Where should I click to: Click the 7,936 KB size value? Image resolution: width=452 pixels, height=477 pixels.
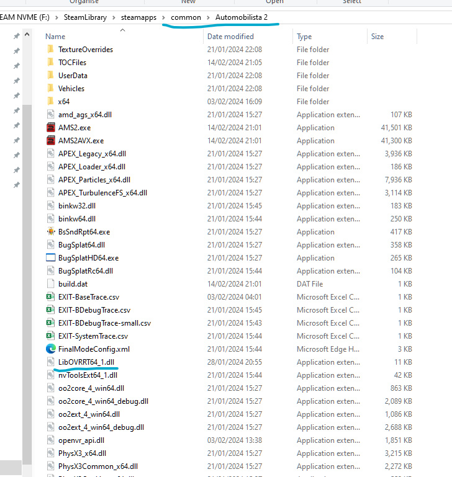click(x=398, y=180)
